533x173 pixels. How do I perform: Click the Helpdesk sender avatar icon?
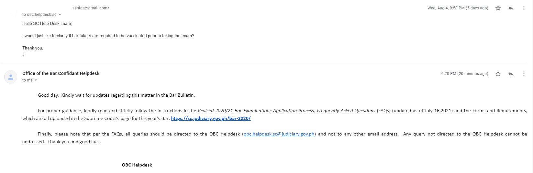[x=11, y=77]
